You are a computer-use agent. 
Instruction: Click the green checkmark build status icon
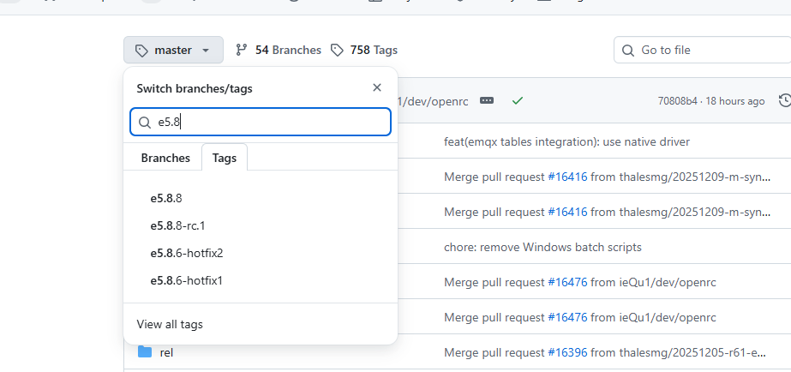click(x=518, y=100)
